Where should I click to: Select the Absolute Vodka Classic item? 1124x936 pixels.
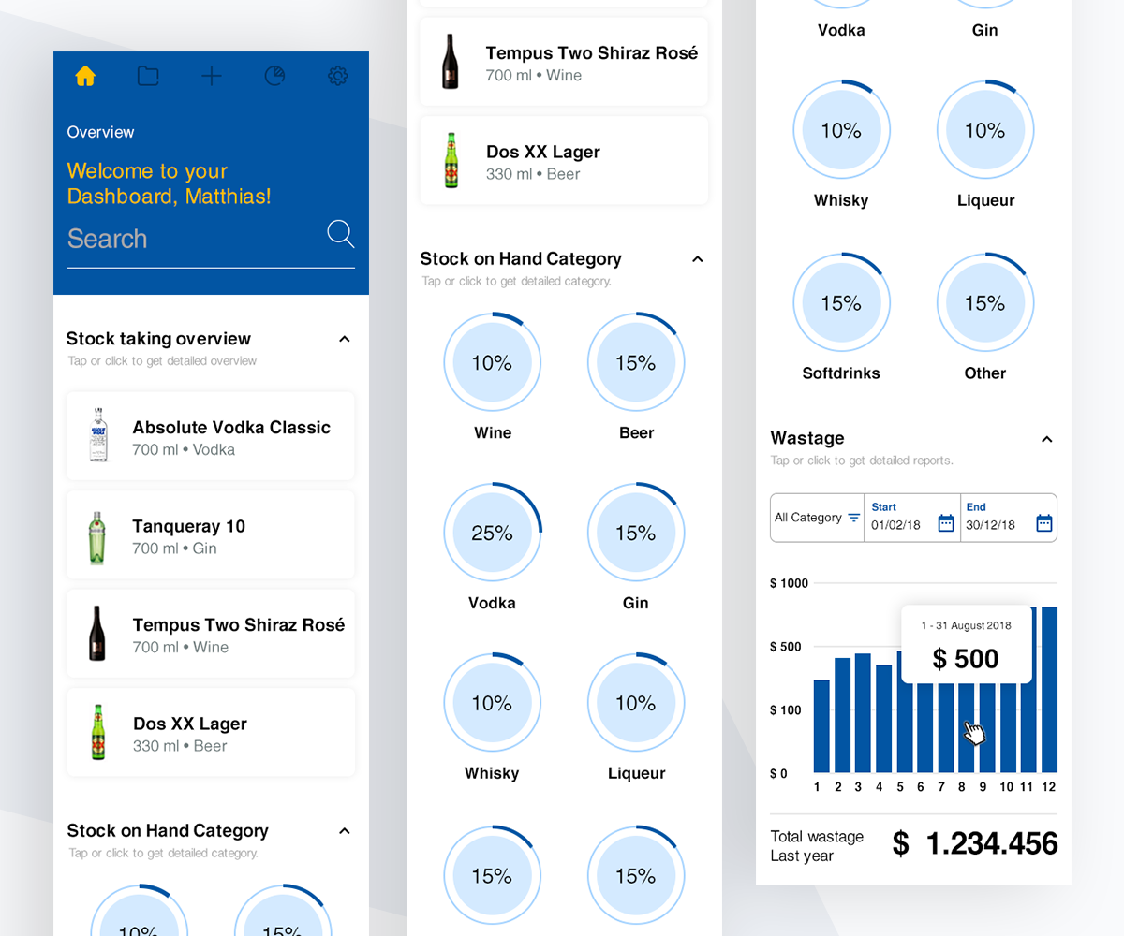click(210, 435)
